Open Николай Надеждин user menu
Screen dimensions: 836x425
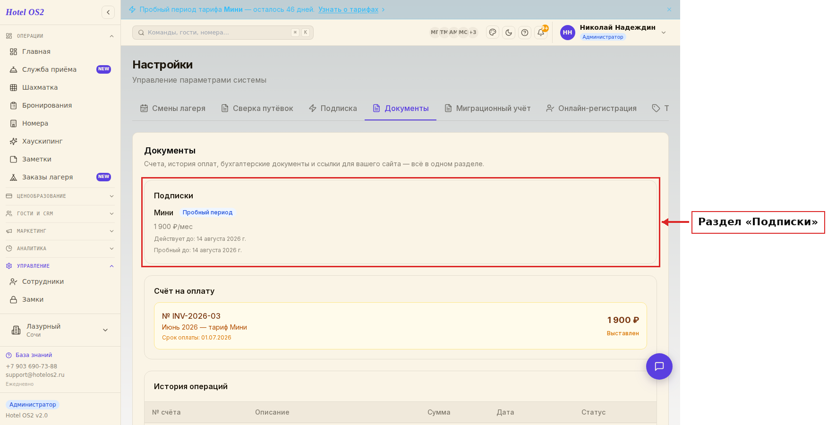pos(613,33)
